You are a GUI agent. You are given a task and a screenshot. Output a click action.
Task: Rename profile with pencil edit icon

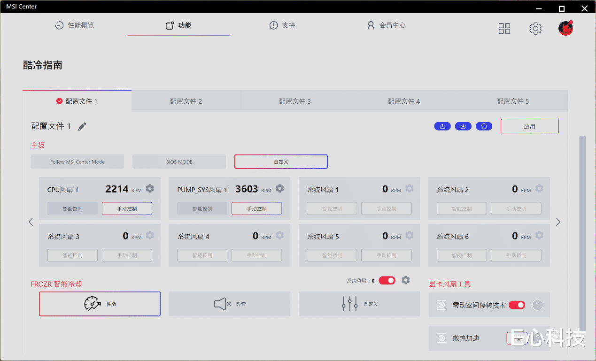pyautogui.click(x=82, y=126)
